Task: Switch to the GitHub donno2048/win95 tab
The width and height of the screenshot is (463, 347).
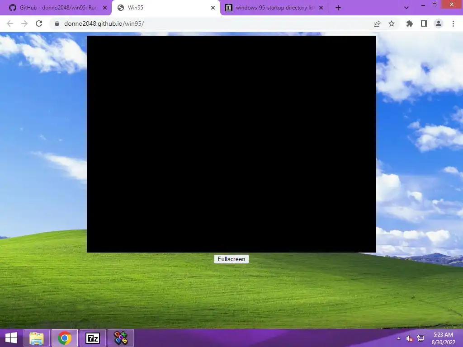Action: pyautogui.click(x=56, y=8)
